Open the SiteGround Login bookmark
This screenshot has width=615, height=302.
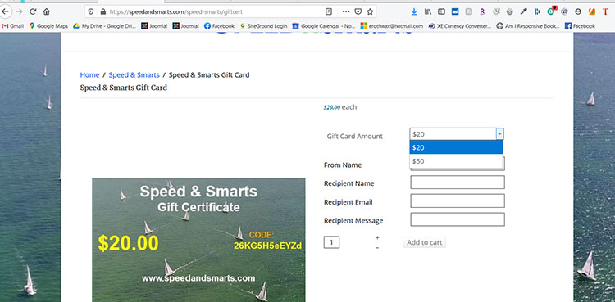point(263,26)
